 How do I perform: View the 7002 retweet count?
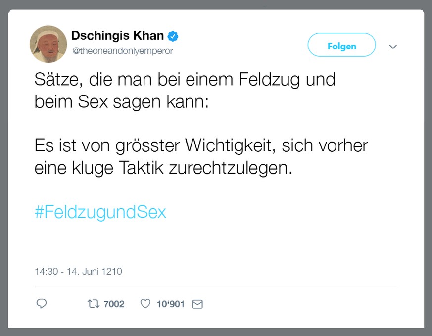[114, 304]
